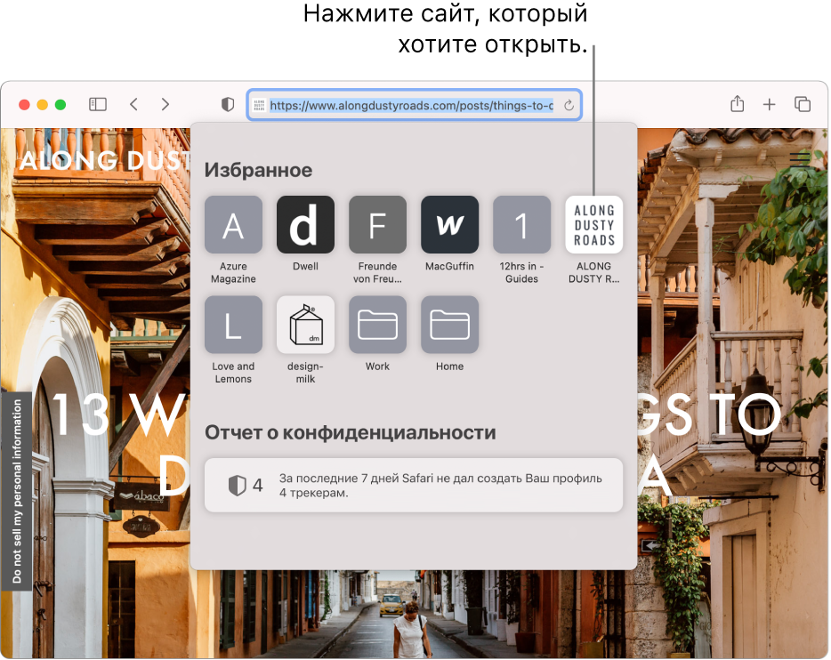Reload the page in the address bar
The width and height of the screenshot is (831, 660).
tap(569, 105)
